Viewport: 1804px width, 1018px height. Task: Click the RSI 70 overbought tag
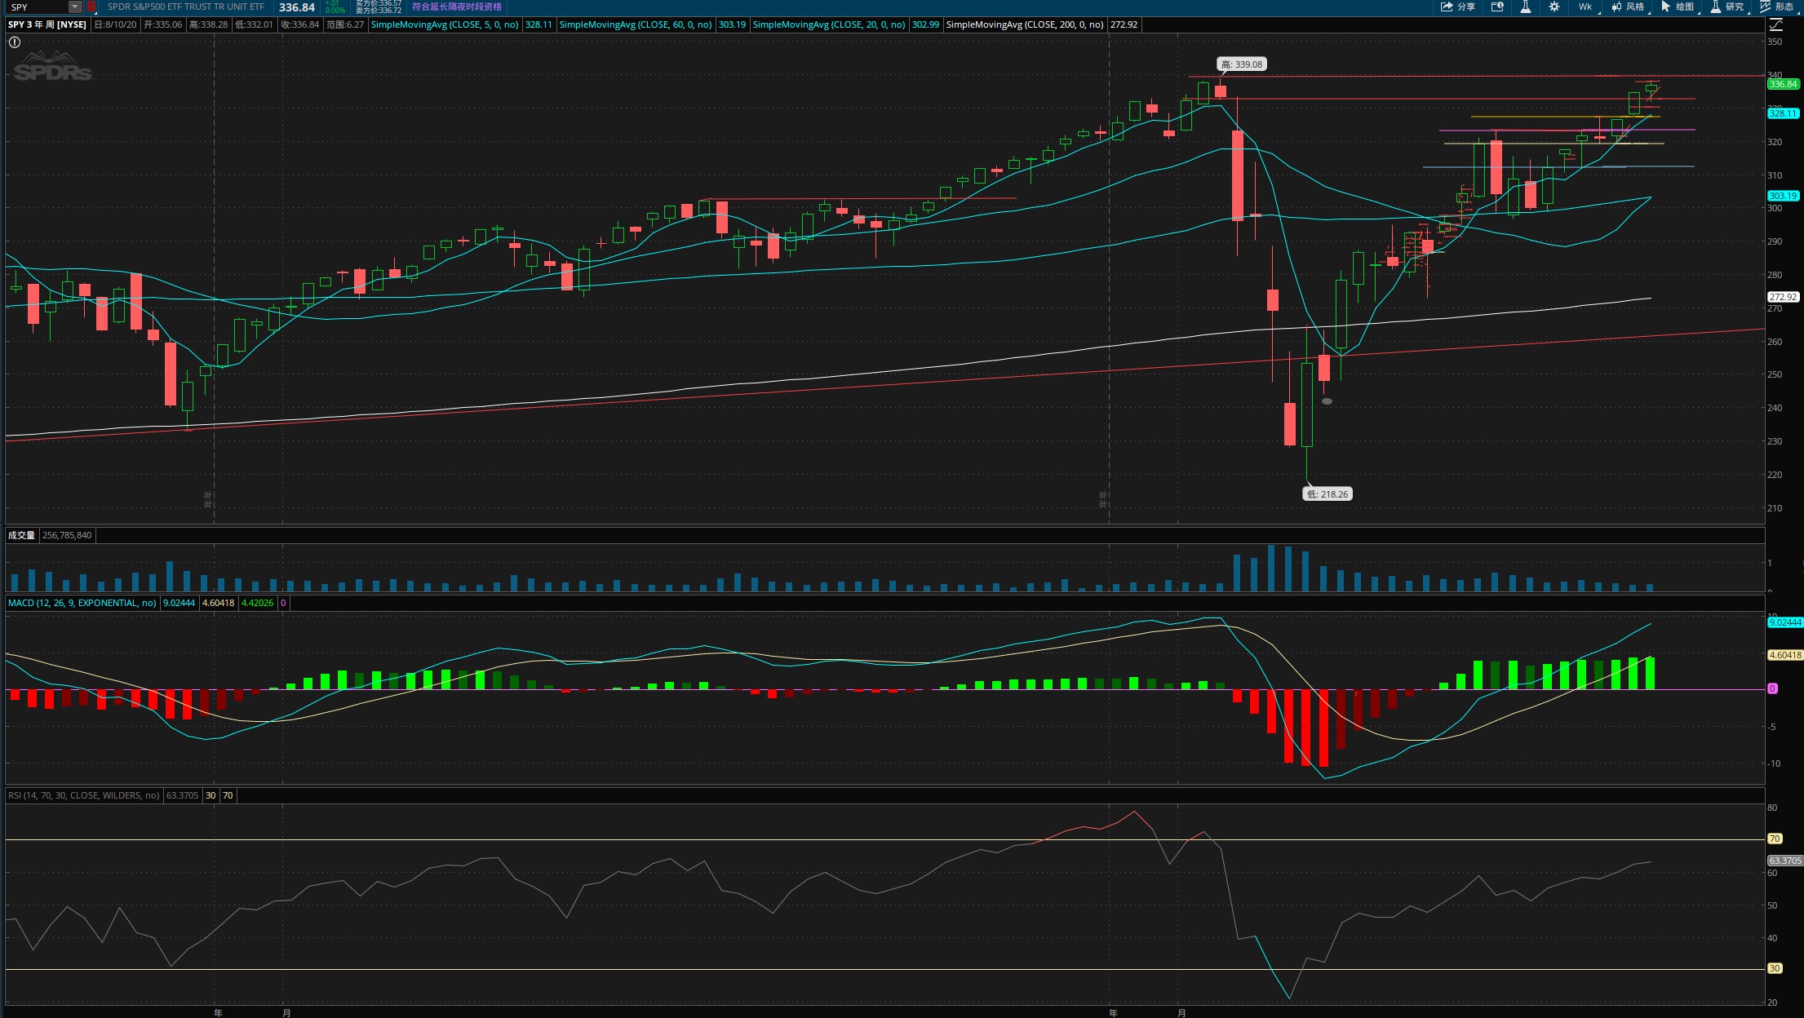[x=1775, y=839]
